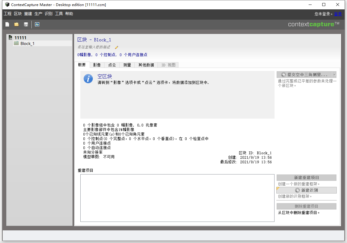The image size is (347, 243).
Task: Switch to the 点云 tab
Action: [112, 65]
